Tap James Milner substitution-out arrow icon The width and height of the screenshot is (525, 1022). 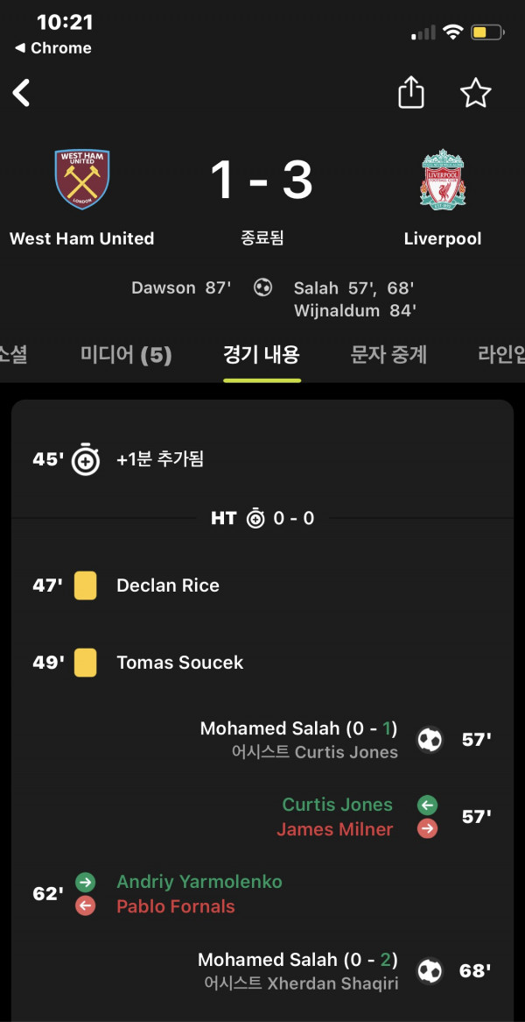pyautogui.click(x=427, y=829)
